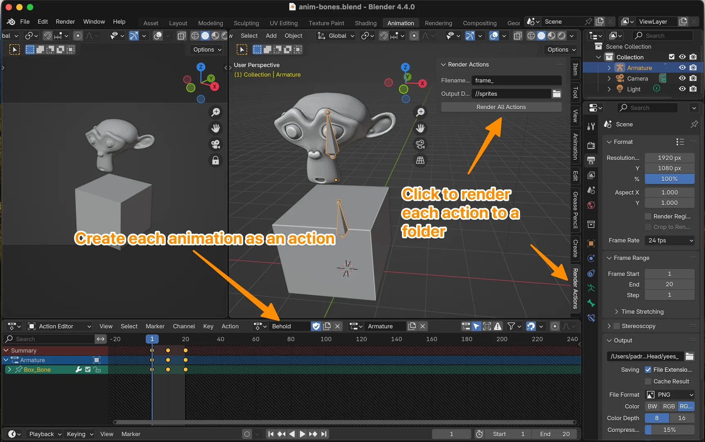Viewport: 705px width, 442px height.
Task: Click the Blender logo menu
Action: 11,22
